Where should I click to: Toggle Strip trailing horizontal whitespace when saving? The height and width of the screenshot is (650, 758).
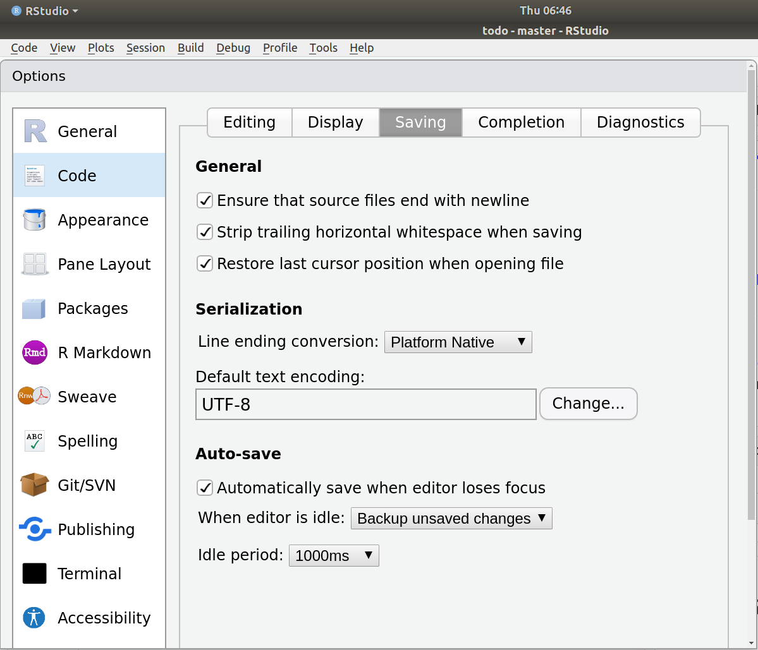click(205, 232)
